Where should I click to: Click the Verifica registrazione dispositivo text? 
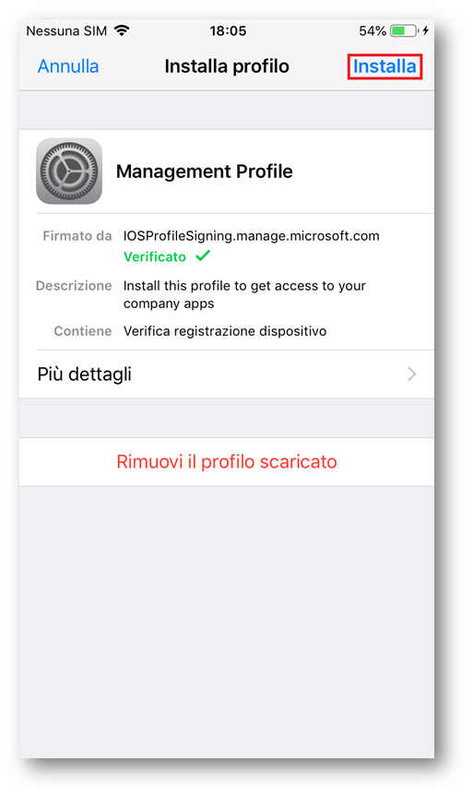point(225,331)
